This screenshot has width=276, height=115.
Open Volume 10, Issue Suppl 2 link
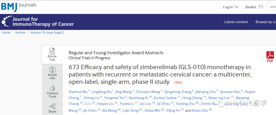pyautogui.click(x=47, y=32)
